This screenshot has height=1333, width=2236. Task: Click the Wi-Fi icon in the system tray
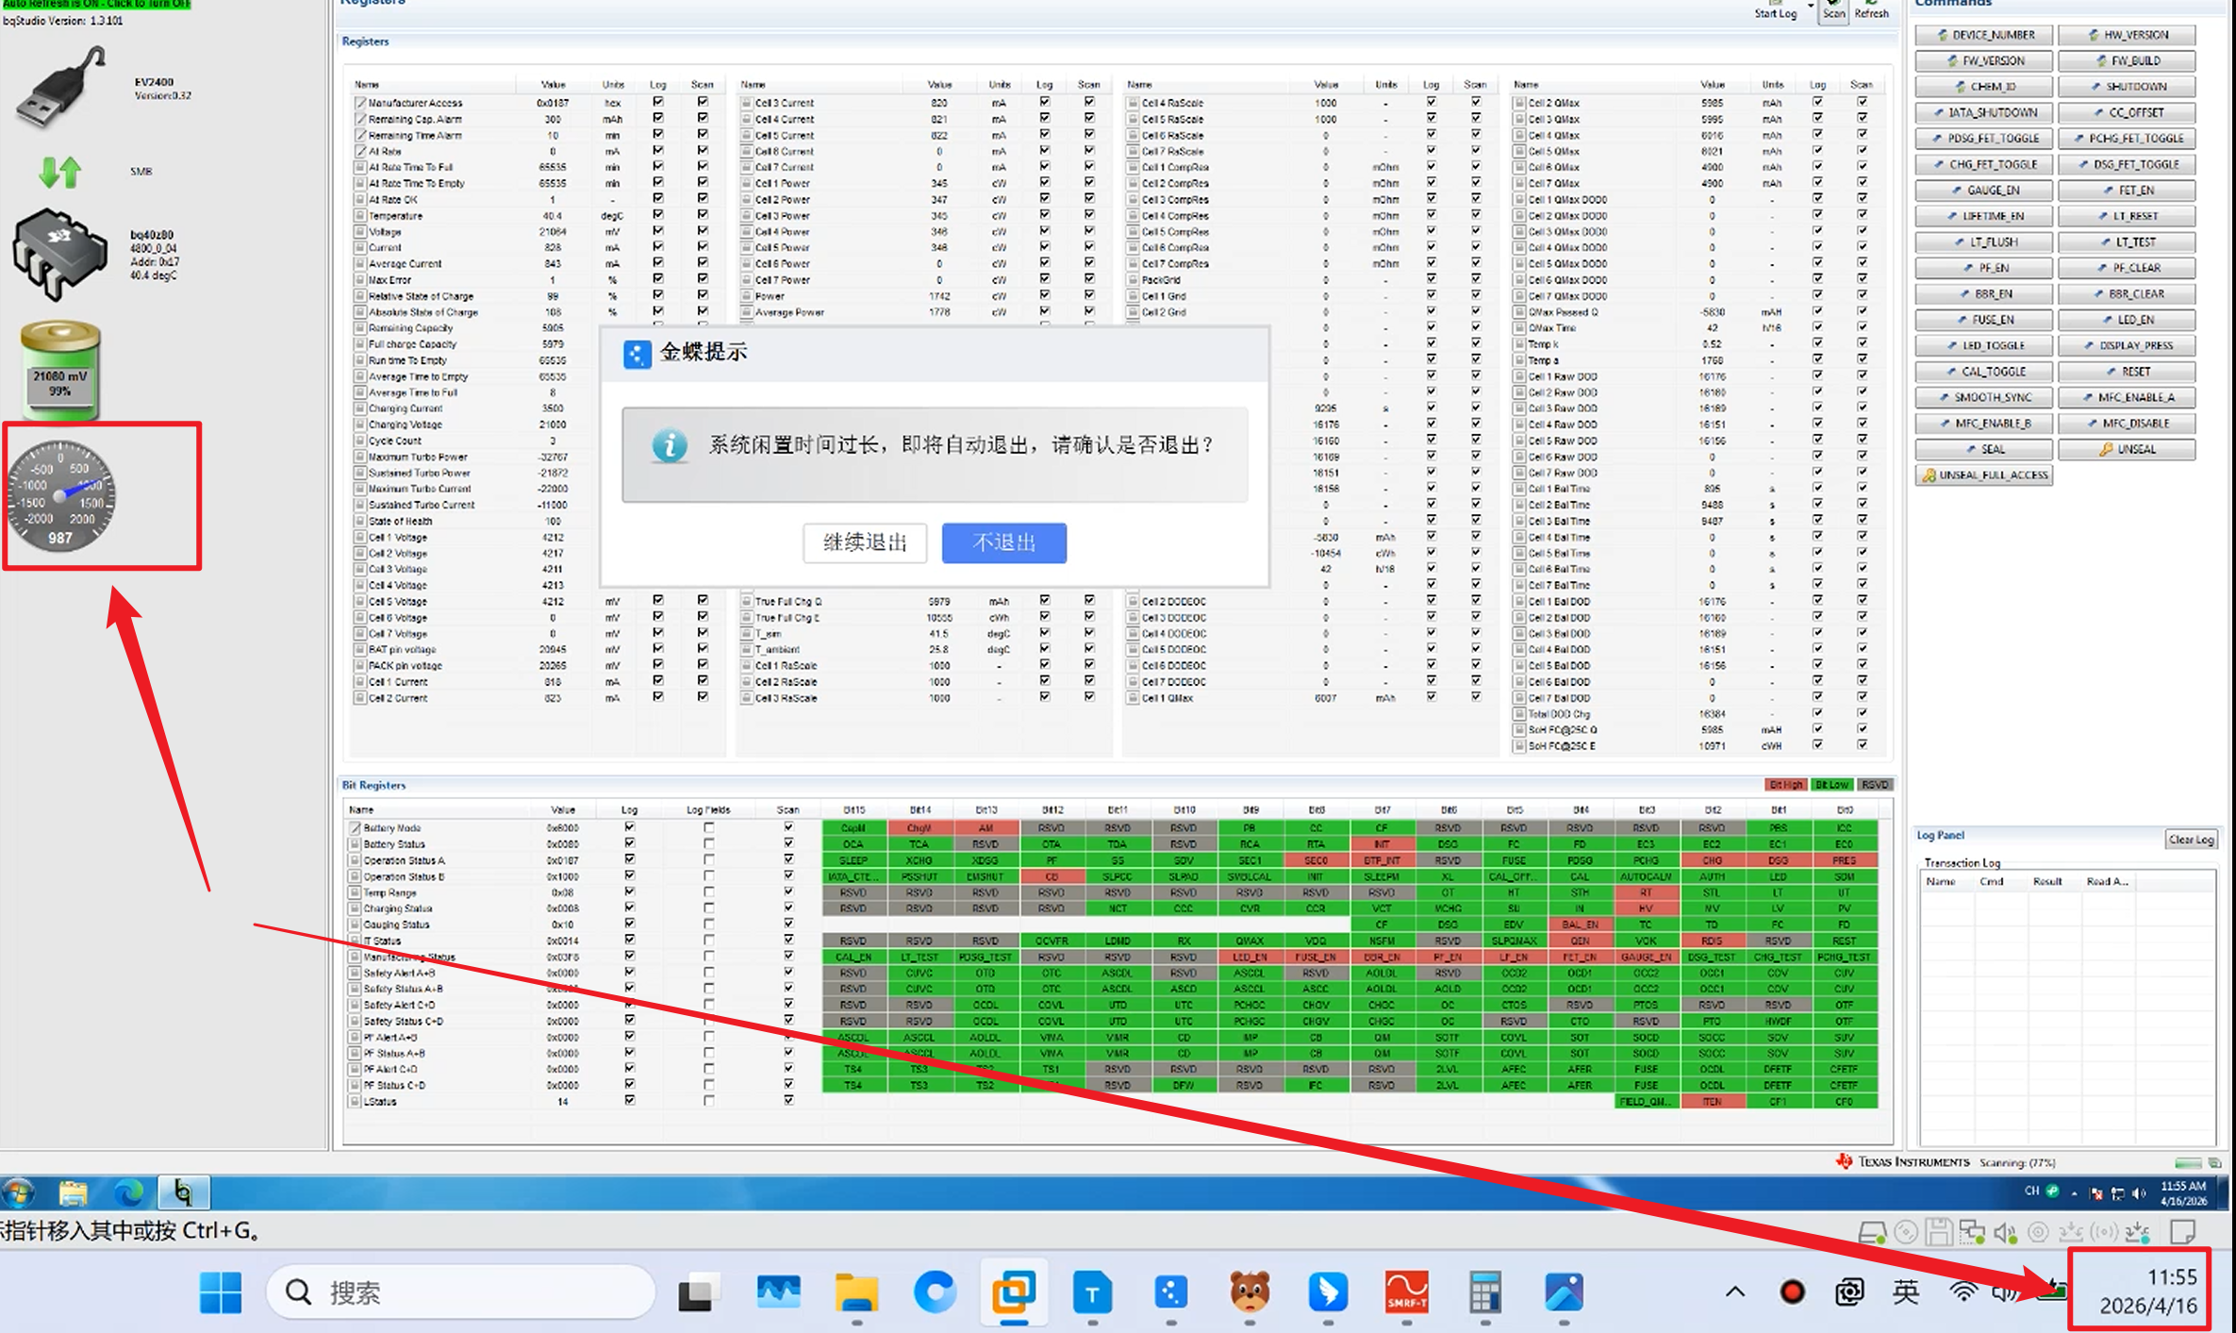[1964, 1292]
